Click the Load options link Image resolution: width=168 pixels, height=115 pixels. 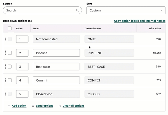45,106
